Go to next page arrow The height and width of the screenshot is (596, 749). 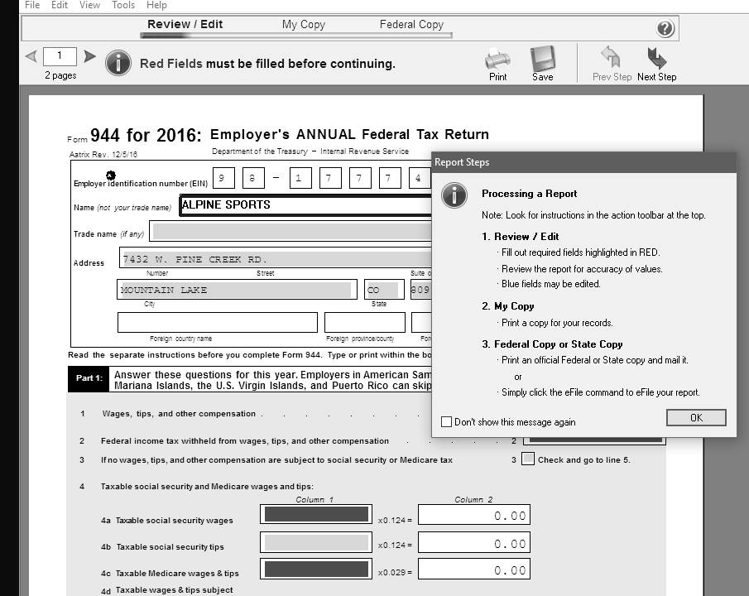click(90, 56)
